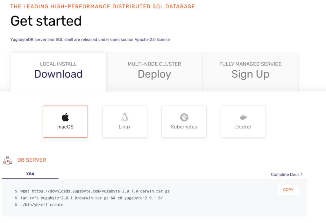Screen dimensions: 326x223
Task: Click the orange distributed SQL database tagline
Action: (103, 6)
